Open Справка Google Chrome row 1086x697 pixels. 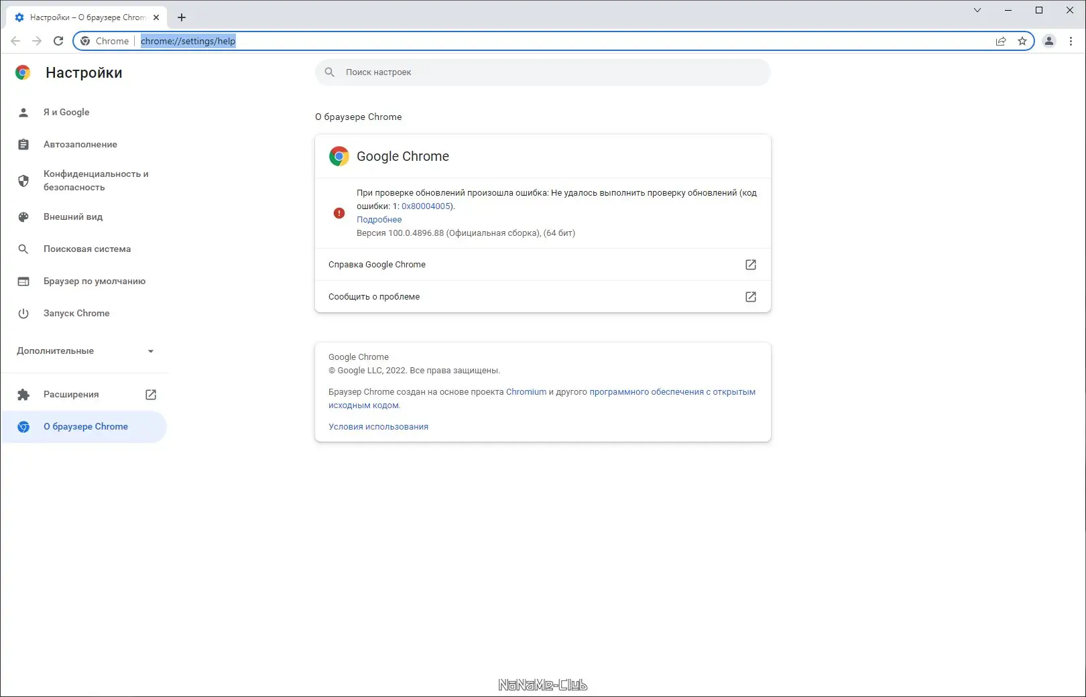tap(543, 264)
